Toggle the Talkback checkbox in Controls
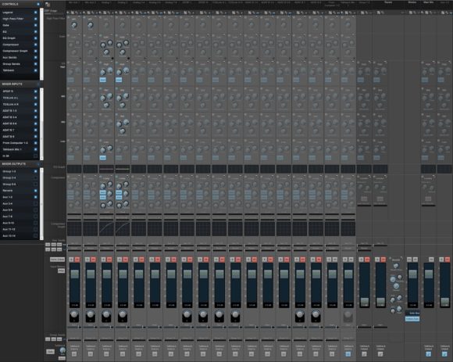453x362 pixels. [x=35, y=70]
